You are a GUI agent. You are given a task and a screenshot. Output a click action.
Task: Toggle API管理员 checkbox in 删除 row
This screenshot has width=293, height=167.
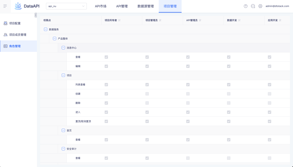(x=188, y=103)
